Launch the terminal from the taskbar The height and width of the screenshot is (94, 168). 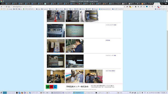tap(17, 93)
